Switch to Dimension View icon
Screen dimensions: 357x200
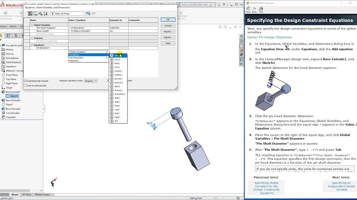(41, 14)
